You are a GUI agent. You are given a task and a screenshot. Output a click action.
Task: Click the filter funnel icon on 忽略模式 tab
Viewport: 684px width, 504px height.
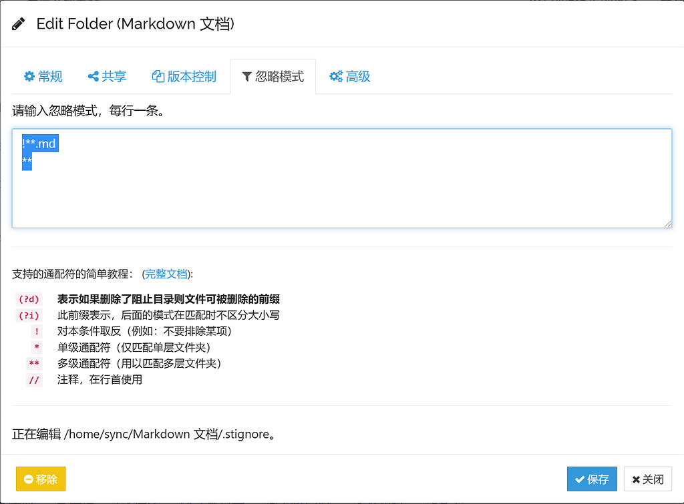247,77
